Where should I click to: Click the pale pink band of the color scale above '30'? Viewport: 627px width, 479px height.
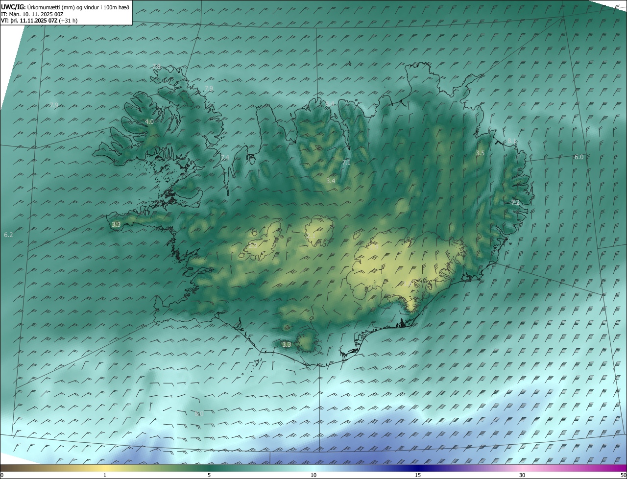[522, 468]
